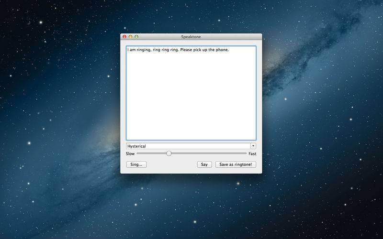Image resolution: width=383 pixels, height=239 pixels.
Task: Click Save as ringtone! button
Action: pyautogui.click(x=236, y=164)
